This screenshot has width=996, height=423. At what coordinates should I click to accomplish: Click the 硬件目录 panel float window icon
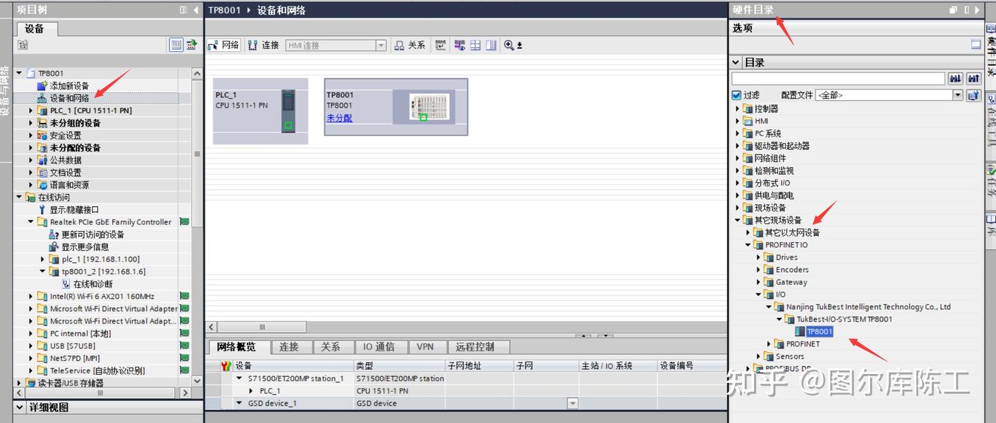[953, 10]
